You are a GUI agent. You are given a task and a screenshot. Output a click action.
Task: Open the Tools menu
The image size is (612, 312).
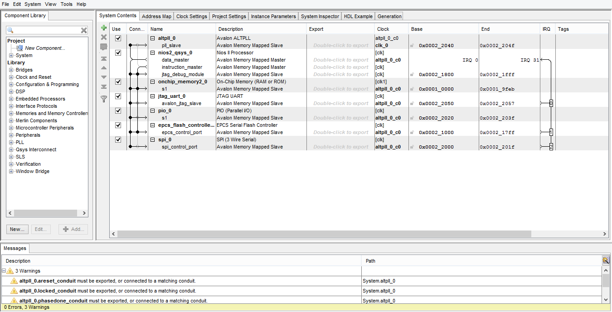click(x=66, y=4)
